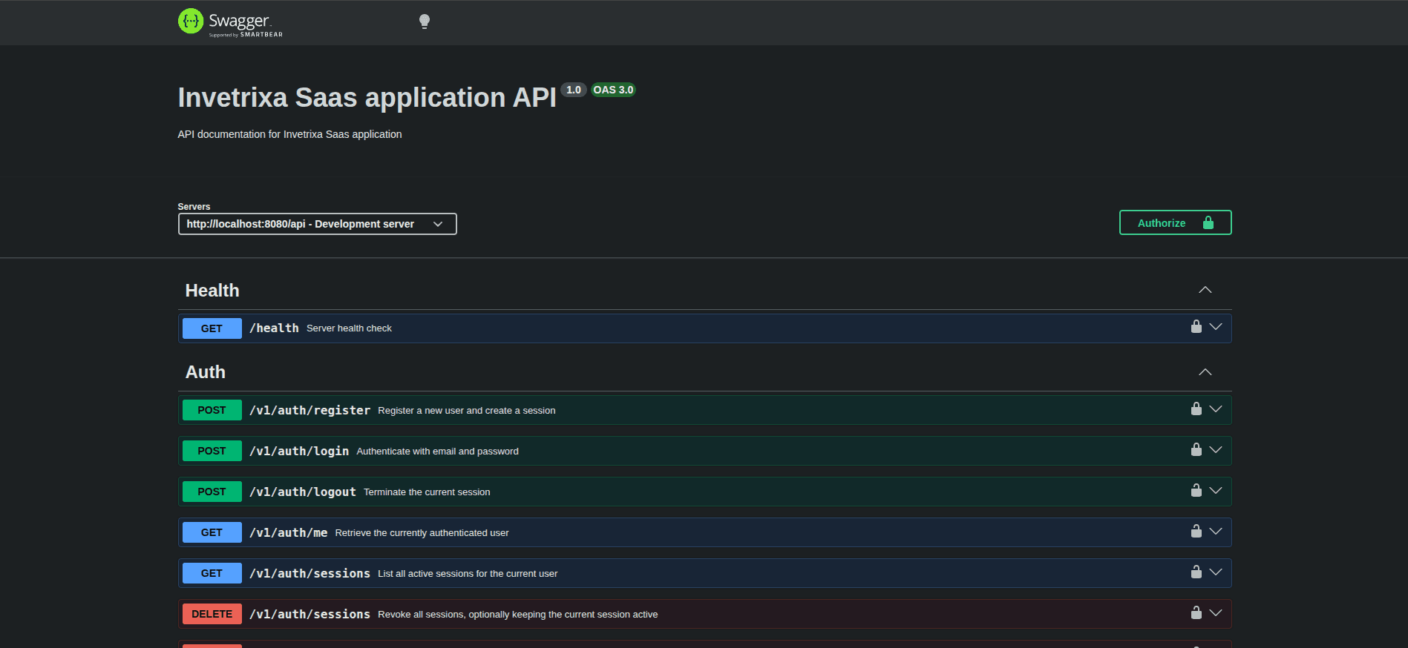Expand the /v1/auth/login endpoint chevron
1408x648 pixels.
coord(1216,450)
